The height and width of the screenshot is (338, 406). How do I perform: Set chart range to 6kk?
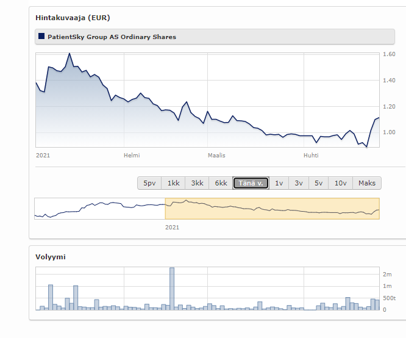point(221,183)
